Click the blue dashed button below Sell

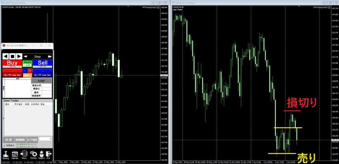[x=43, y=71]
